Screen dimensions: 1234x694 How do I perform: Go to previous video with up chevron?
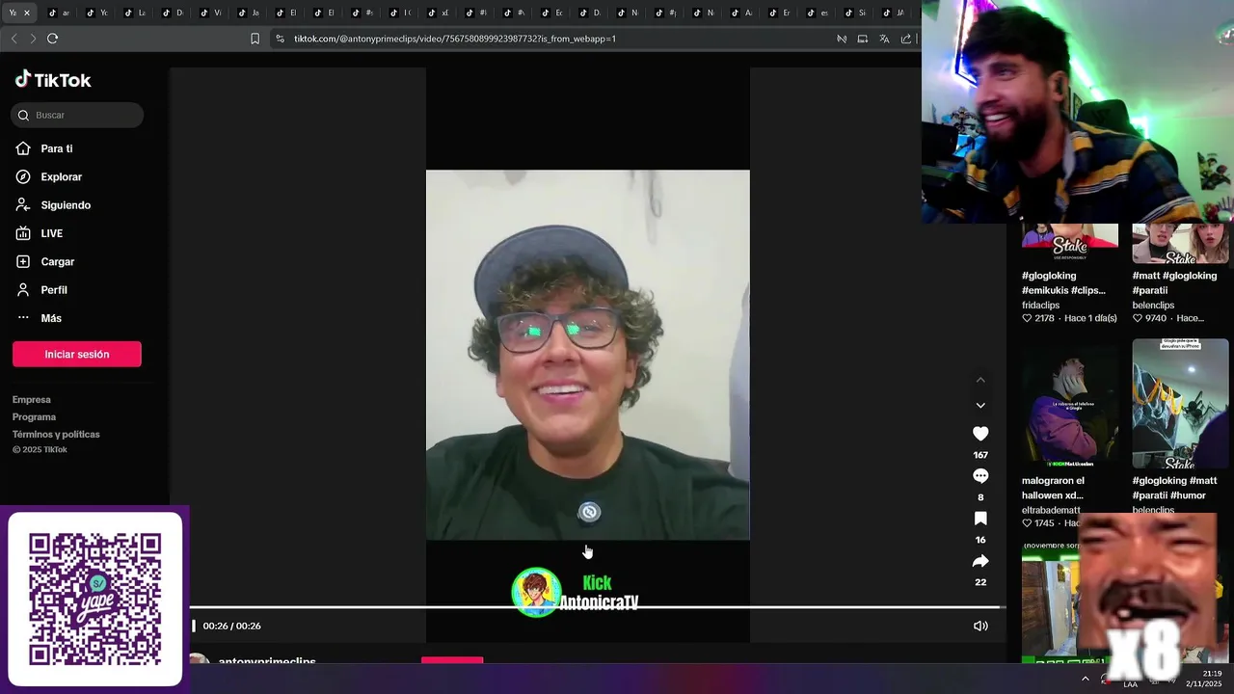(980, 380)
